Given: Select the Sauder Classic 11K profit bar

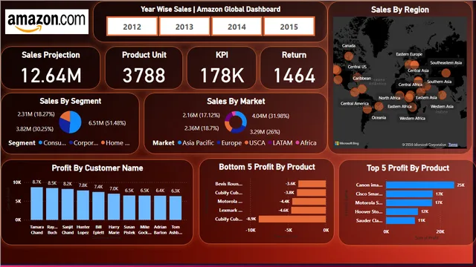Looking at the screenshot, I should (x=400, y=220).
